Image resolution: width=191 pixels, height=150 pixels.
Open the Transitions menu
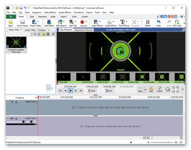pyautogui.click(x=79, y=12)
